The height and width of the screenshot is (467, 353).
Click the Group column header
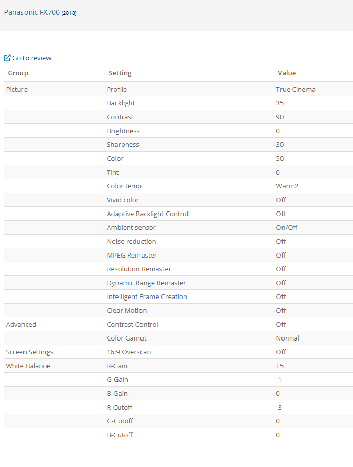click(18, 73)
